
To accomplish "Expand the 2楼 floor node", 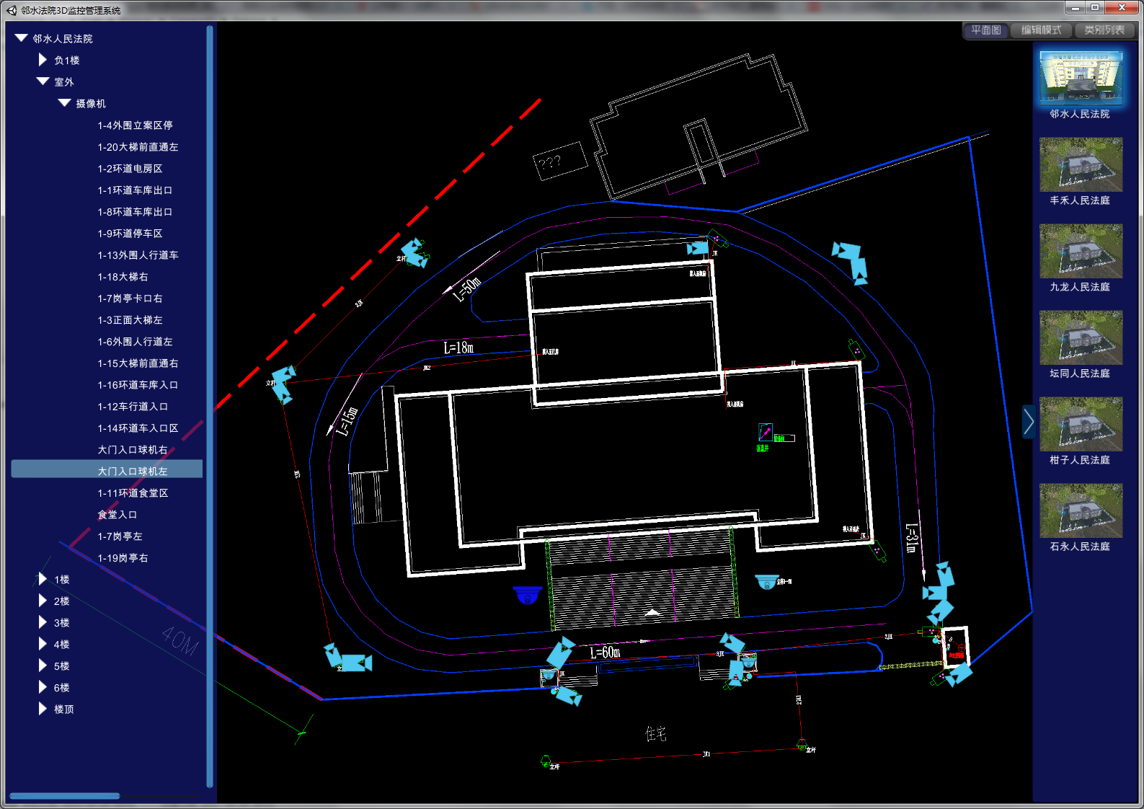I will pos(43,601).
